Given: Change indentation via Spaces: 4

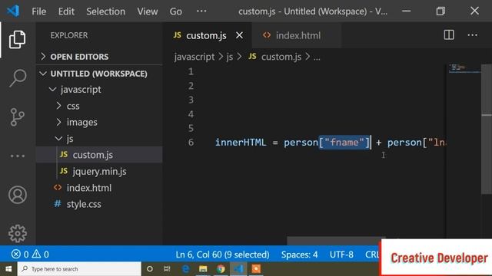Looking at the screenshot, I should tap(299, 255).
